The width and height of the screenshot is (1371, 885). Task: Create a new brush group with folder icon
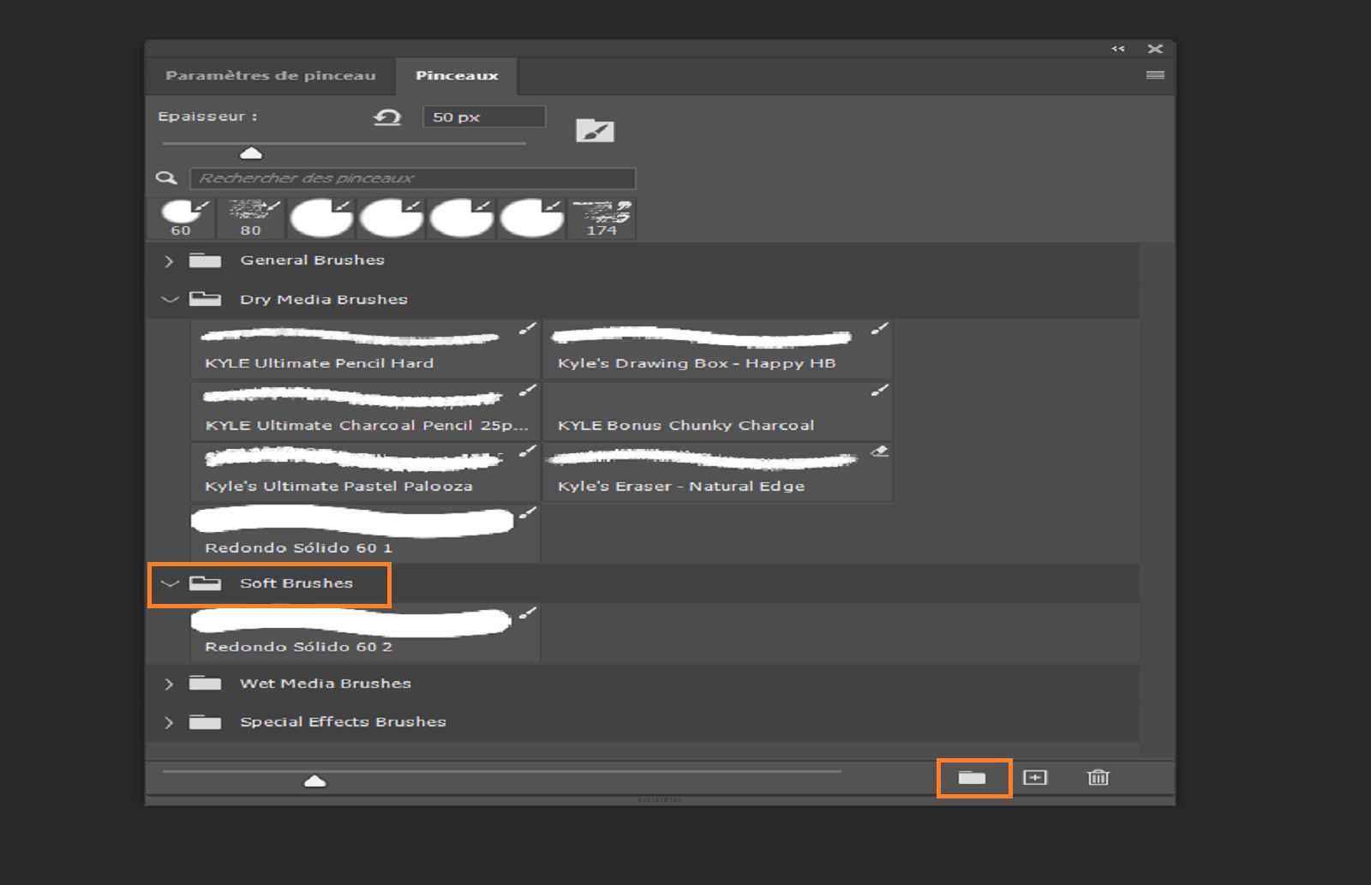[972, 778]
